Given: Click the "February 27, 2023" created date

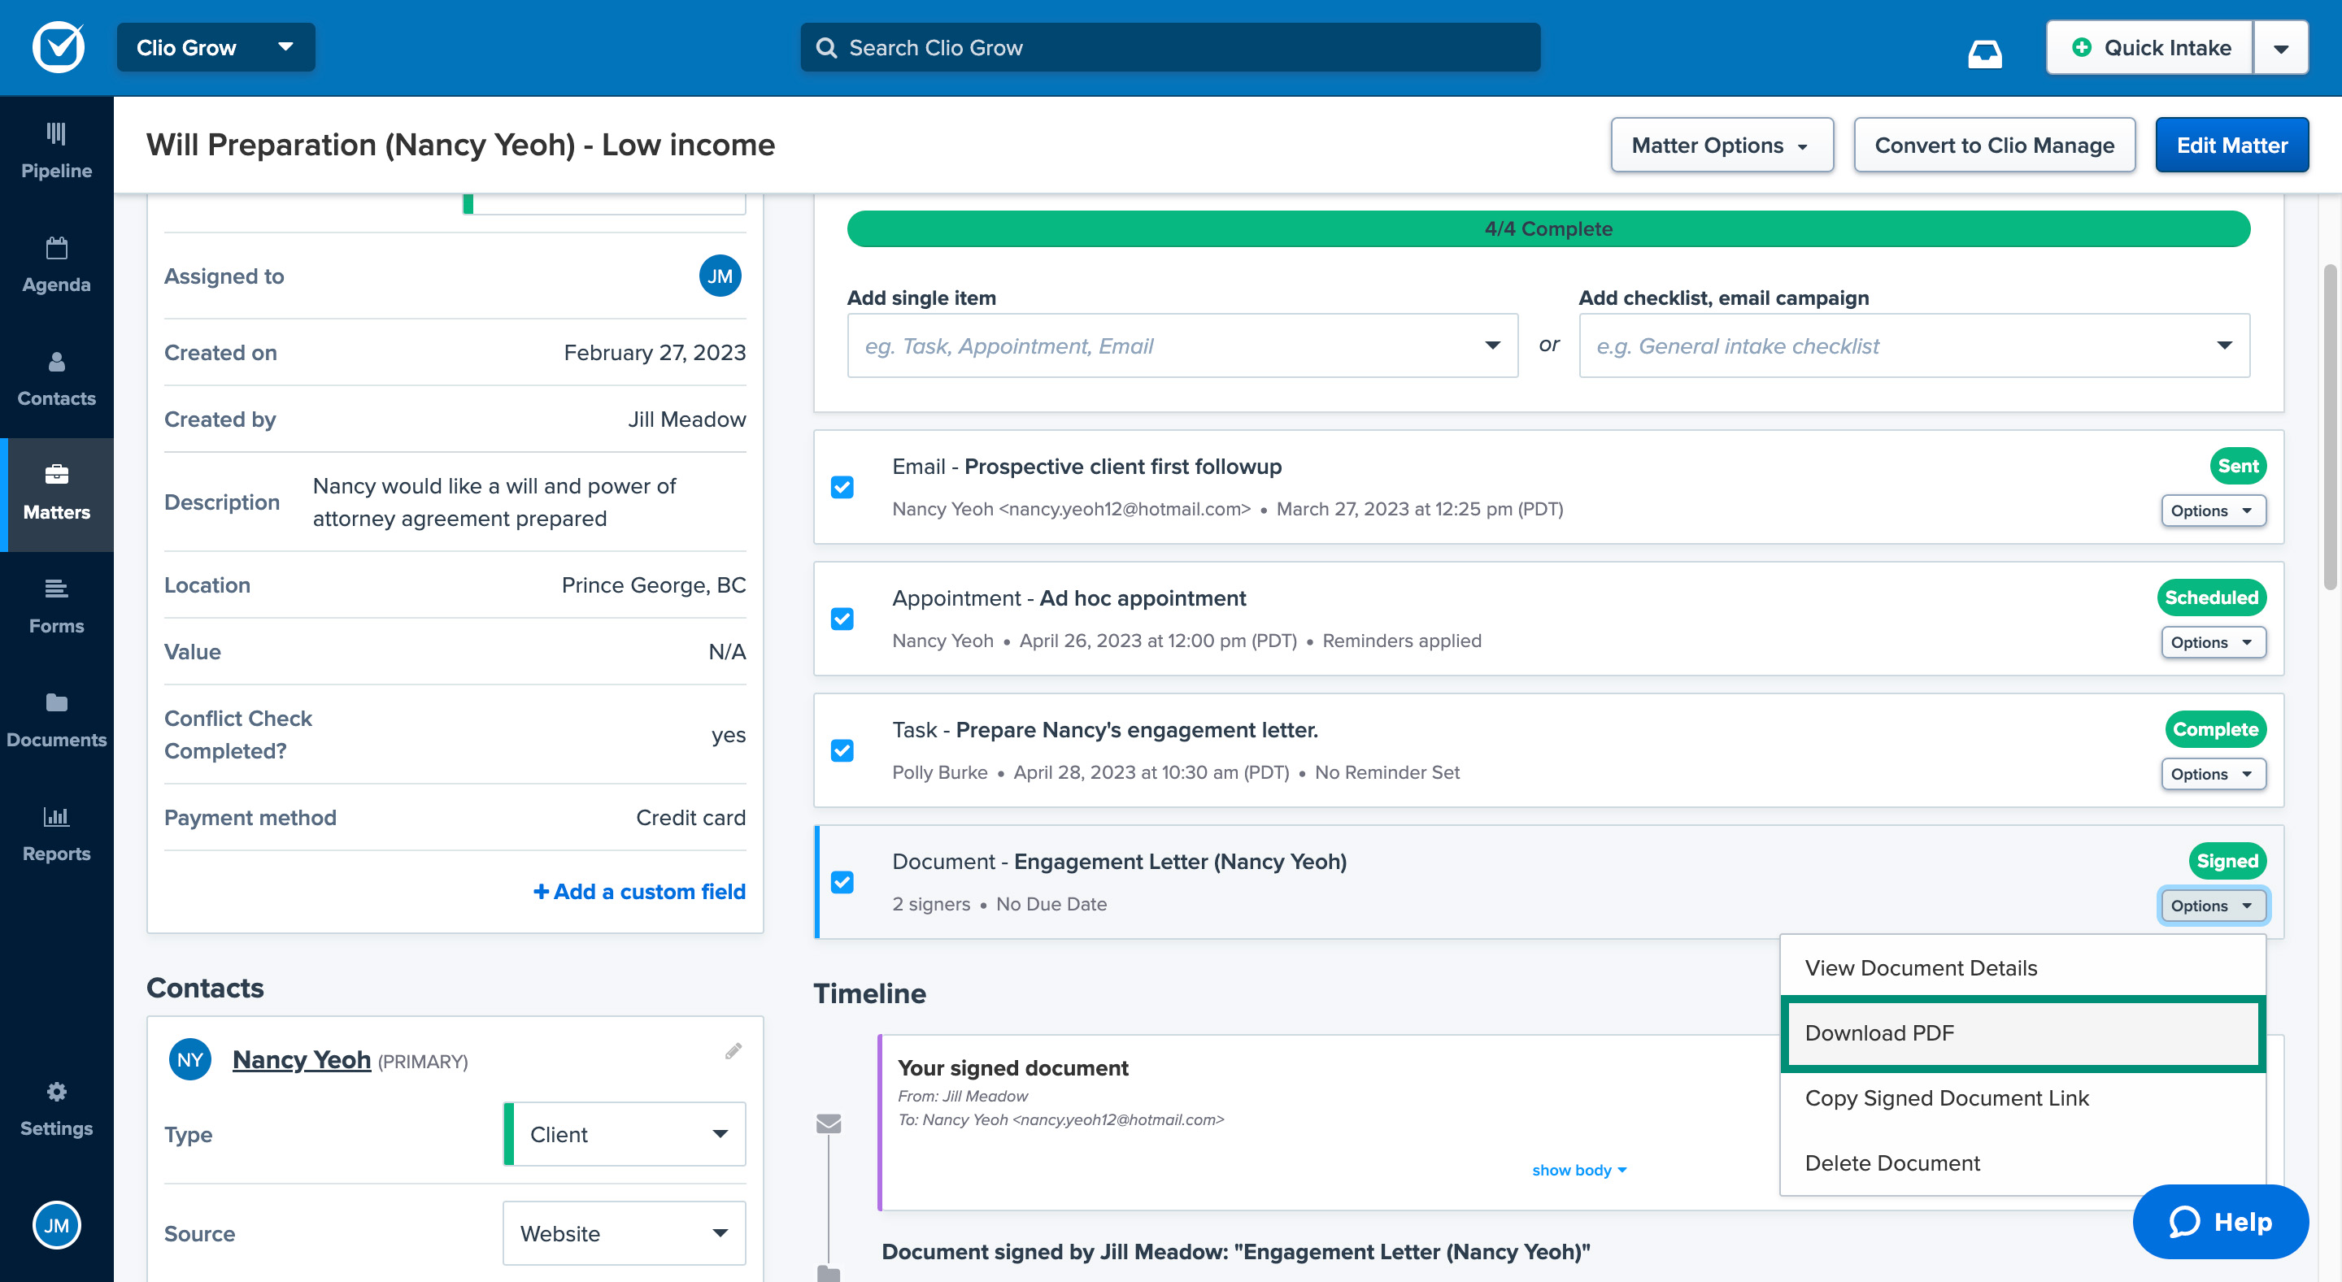Looking at the screenshot, I should click(x=655, y=353).
